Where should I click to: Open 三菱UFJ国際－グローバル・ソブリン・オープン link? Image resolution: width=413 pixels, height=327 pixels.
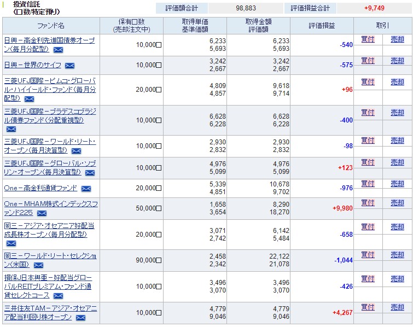[50, 168]
